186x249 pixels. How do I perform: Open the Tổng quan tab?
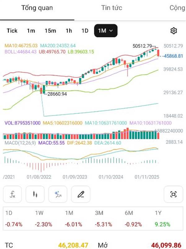[x=37, y=8]
